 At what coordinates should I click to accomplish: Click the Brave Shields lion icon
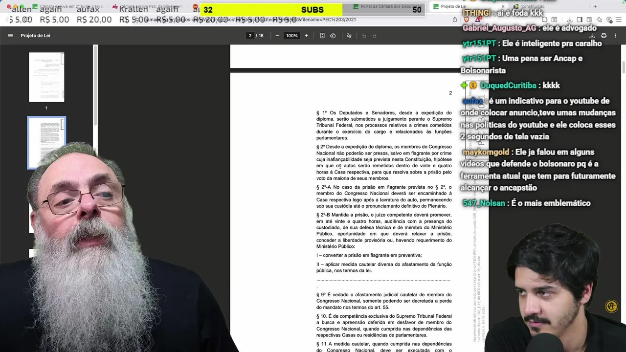[x=467, y=20]
